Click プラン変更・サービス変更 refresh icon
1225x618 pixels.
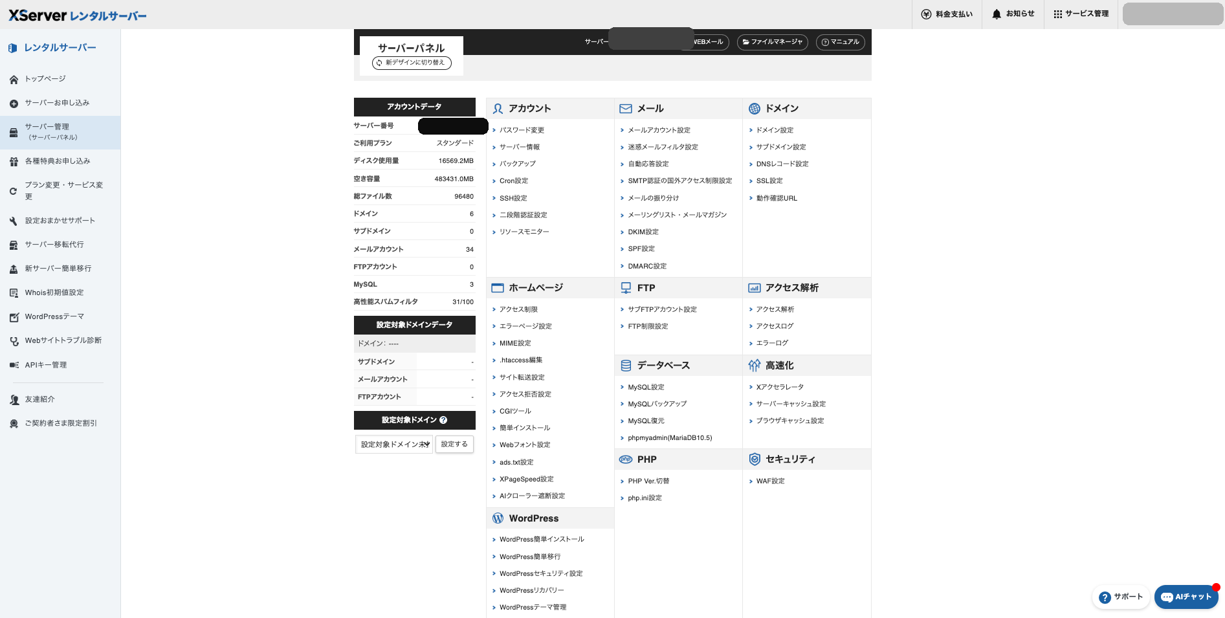pos(14,191)
